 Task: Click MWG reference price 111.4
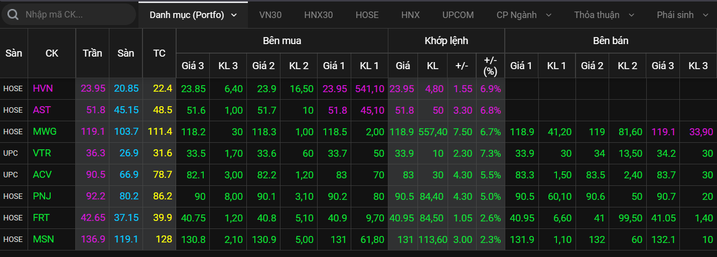pyautogui.click(x=160, y=132)
